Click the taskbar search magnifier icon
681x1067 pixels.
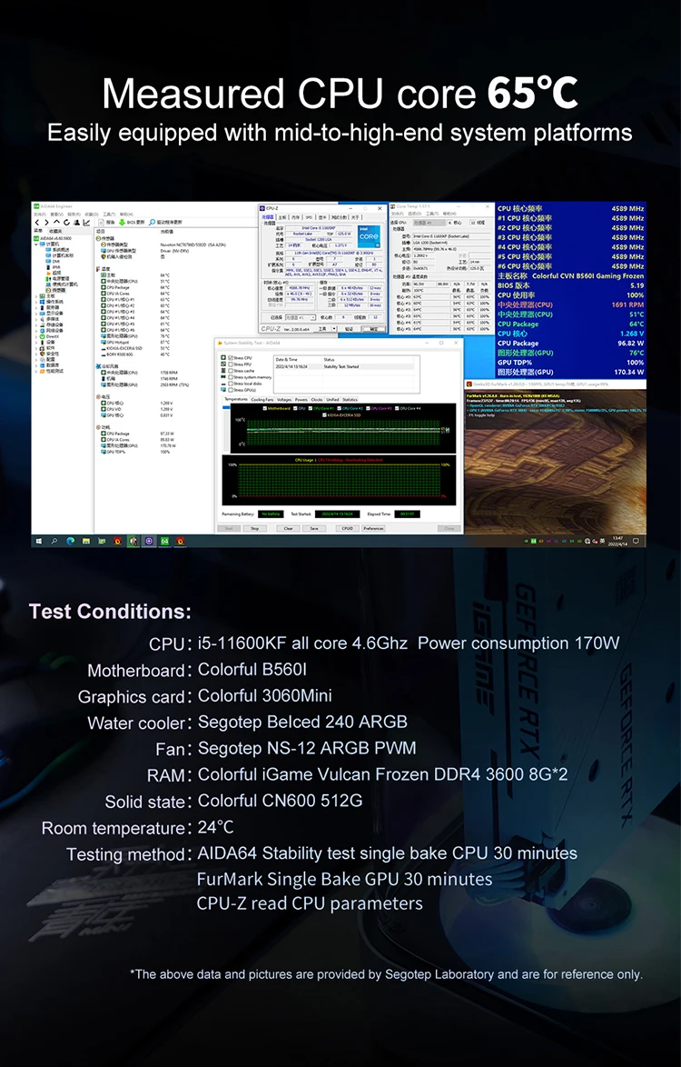pyautogui.click(x=54, y=542)
